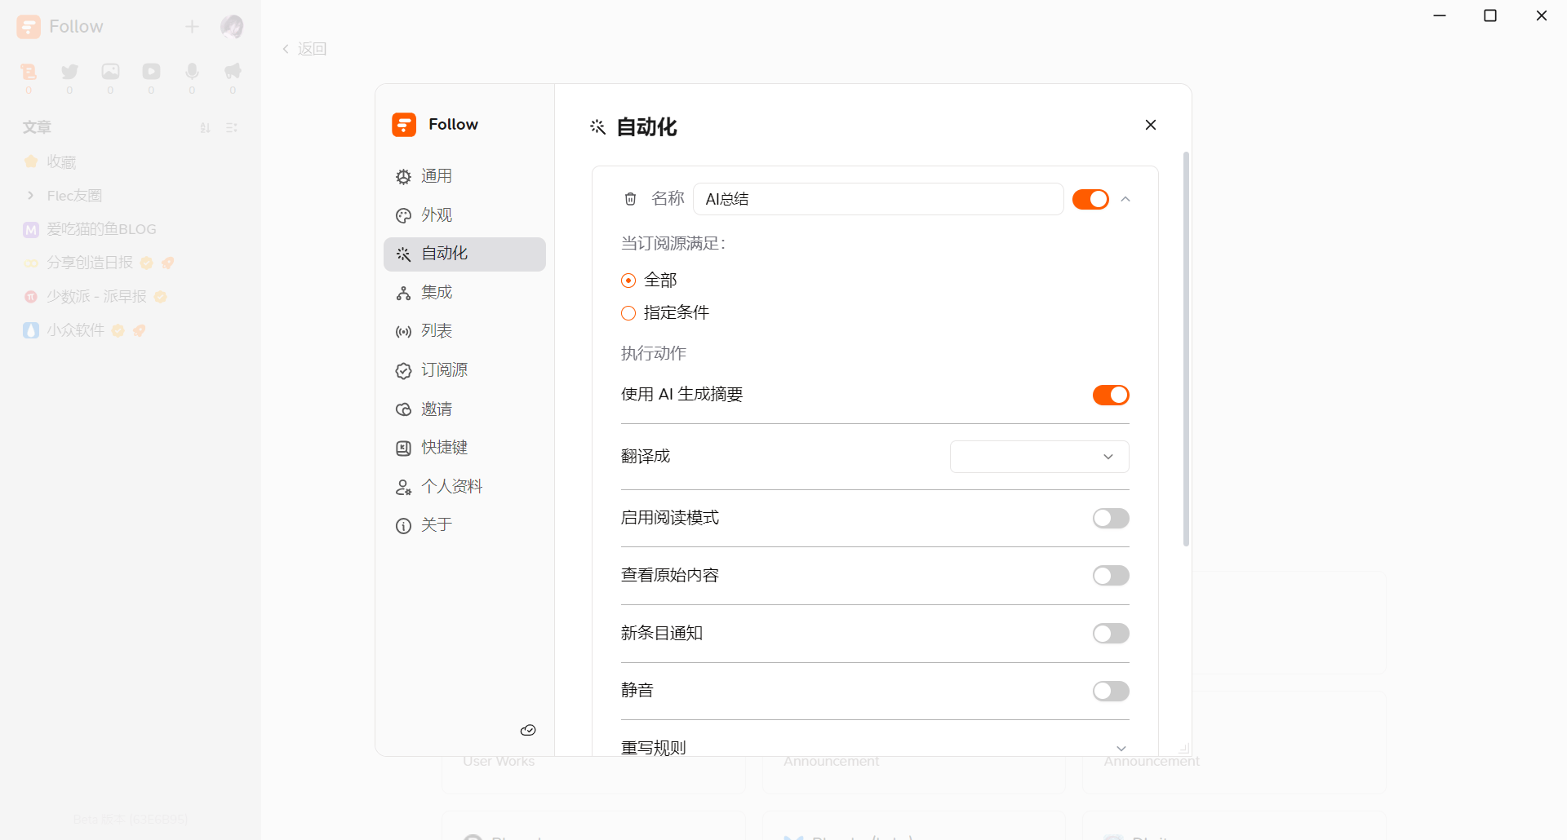
Task: Open the 翻译成 language dropdown
Action: [1039, 457]
